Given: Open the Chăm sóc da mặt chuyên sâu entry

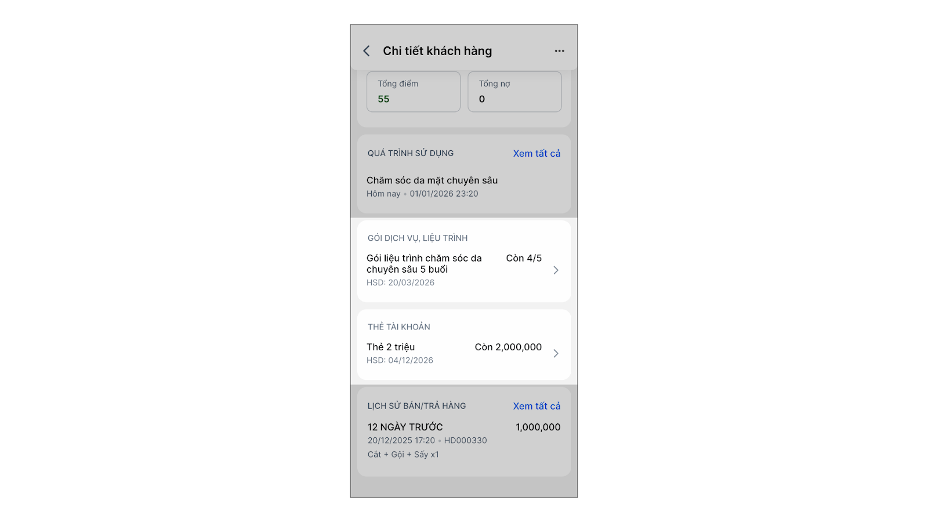Looking at the screenshot, I should point(432,180).
